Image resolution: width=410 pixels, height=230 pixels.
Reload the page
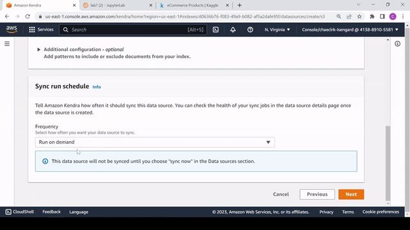28,17
